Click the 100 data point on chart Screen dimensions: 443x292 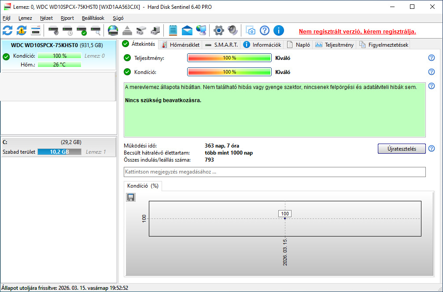pos(285,218)
